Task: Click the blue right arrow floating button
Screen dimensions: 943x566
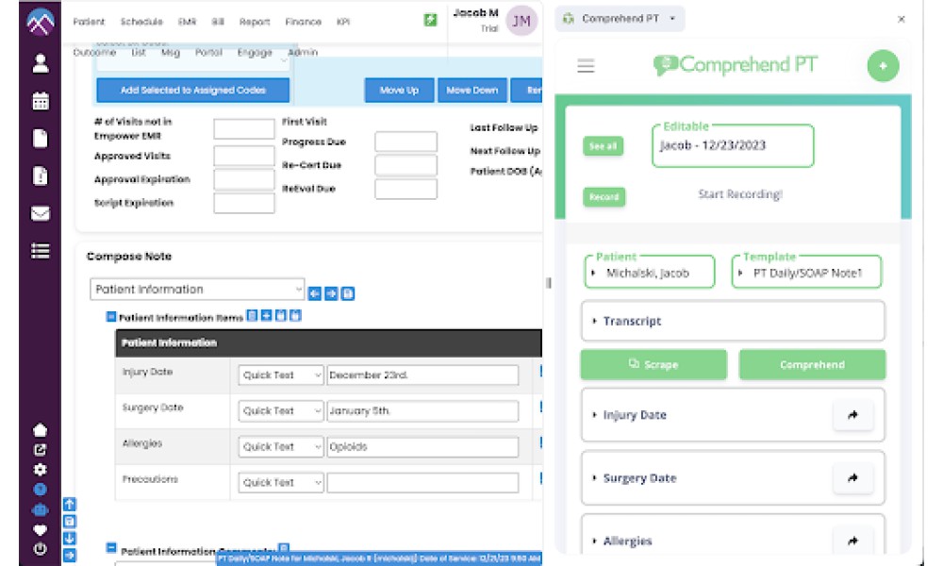Action: pyautogui.click(x=70, y=555)
